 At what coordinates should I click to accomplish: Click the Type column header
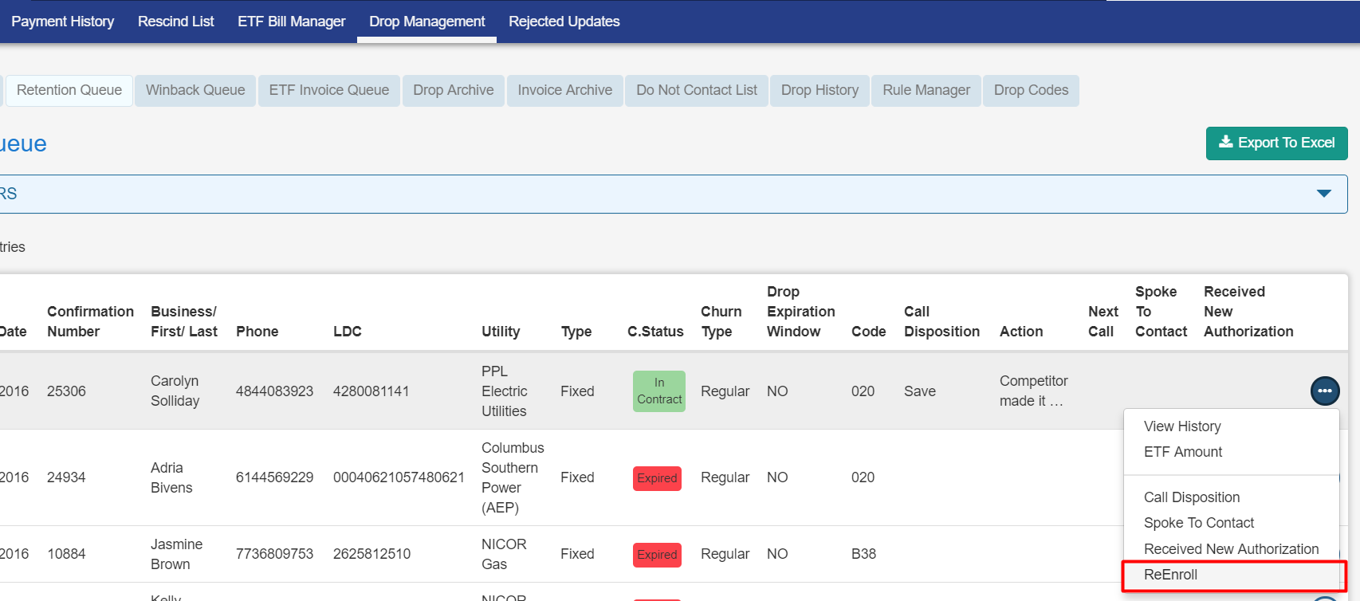pyautogui.click(x=576, y=332)
